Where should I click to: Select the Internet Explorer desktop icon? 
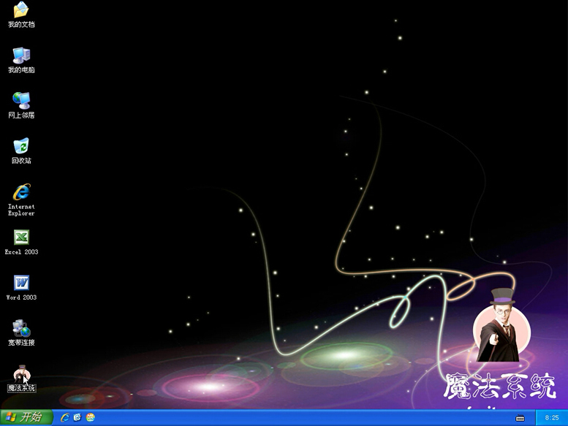(21, 199)
